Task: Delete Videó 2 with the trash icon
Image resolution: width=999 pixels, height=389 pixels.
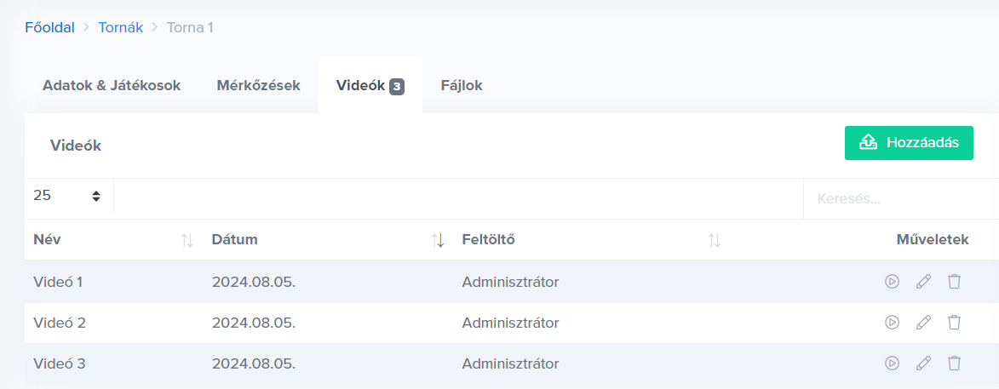Action: (x=954, y=323)
